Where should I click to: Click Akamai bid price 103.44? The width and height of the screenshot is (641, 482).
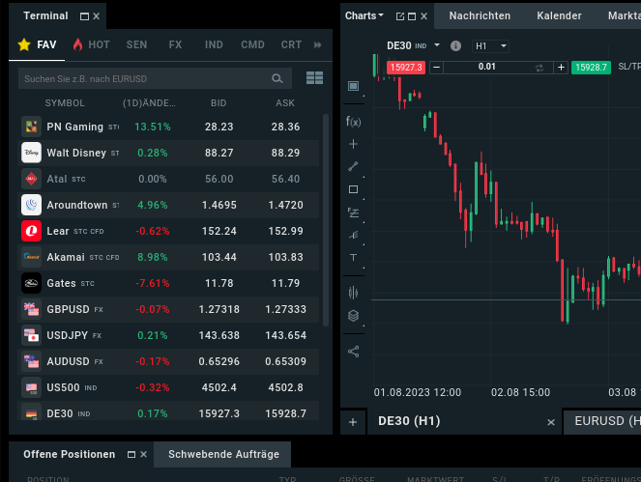[219, 257]
